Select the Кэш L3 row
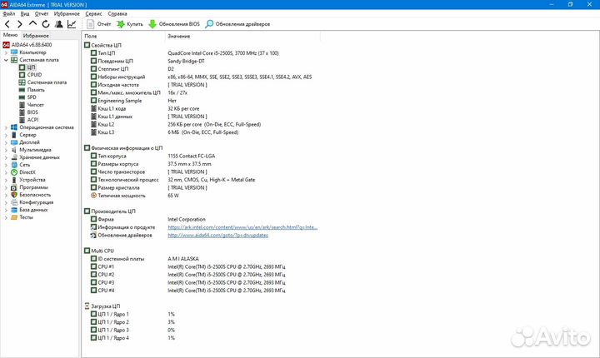This screenshot has width=600, height=358. [x=202, y=132]
